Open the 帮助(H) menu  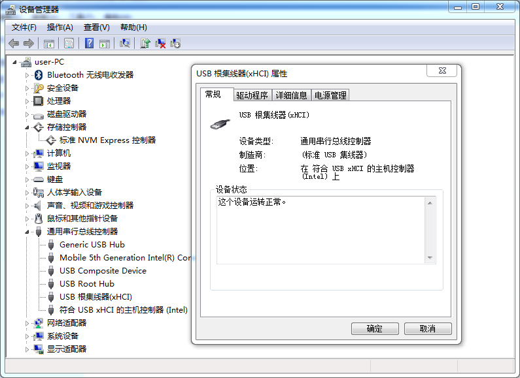click(x=133, y=27)
